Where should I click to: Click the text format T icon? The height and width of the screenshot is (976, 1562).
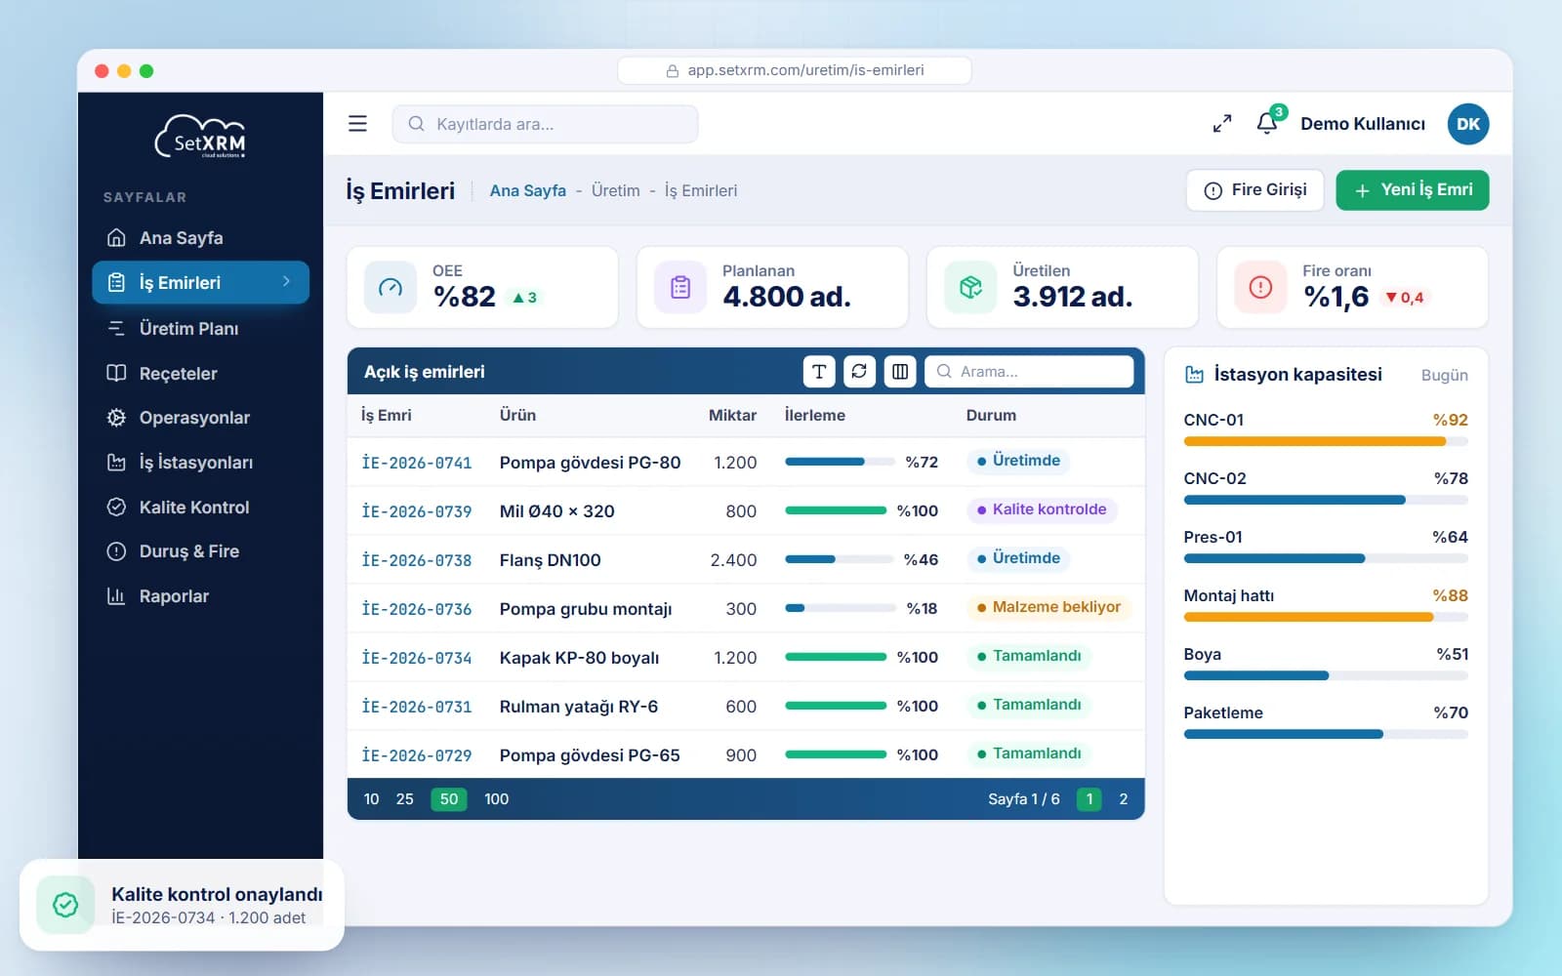point(819,371)
